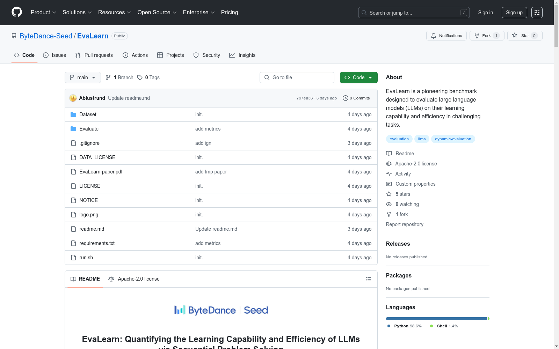Click the Evaluate folder icon
The width and height of the screenshot is (559, 349).
pyautogui.click(x=73, y=129)
